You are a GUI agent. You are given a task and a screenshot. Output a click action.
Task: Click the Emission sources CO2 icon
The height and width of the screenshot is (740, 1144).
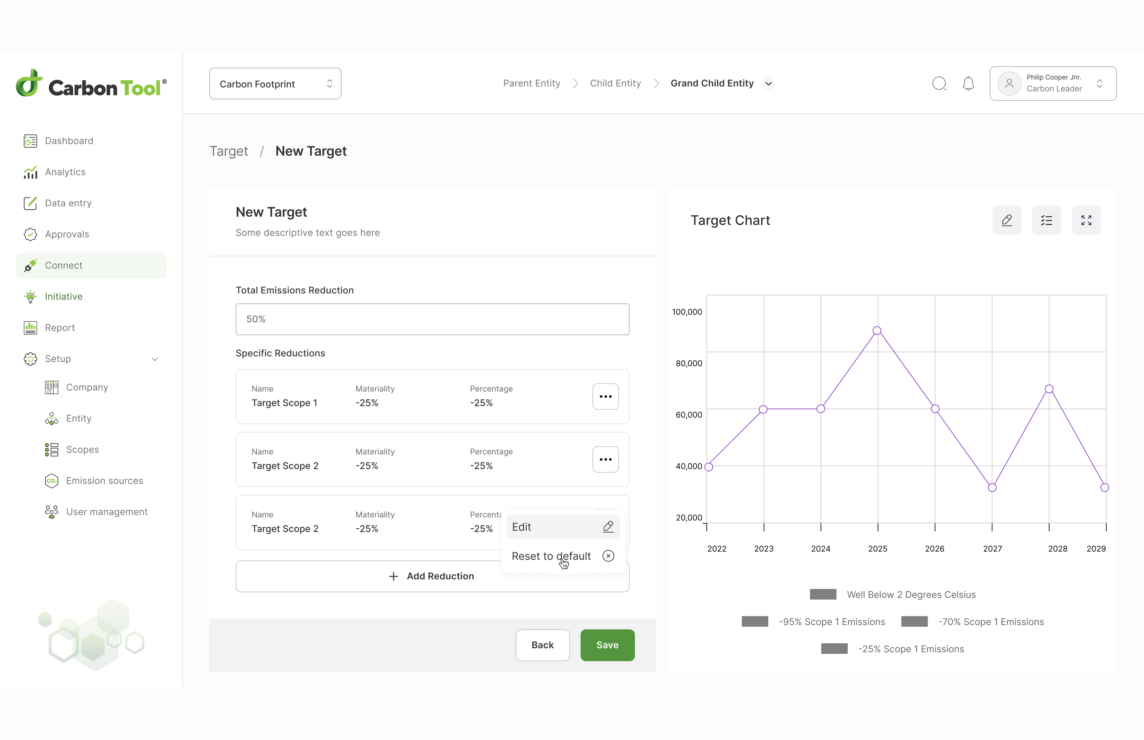pyautogui.click(x=51, y=481)
